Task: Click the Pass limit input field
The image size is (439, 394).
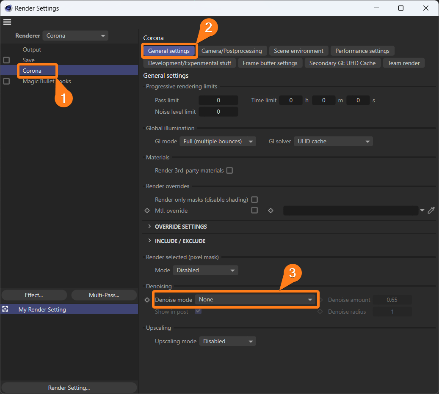Action: (x=218, y=100)
